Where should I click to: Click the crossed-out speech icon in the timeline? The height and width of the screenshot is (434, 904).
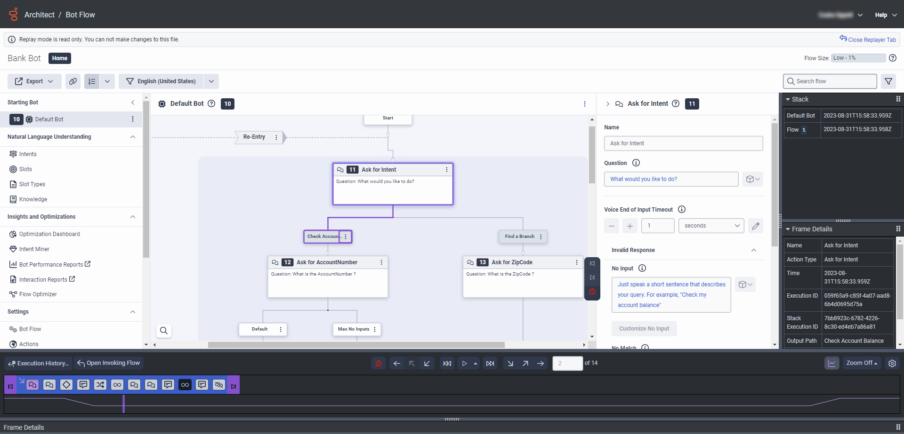click(218, 385)
